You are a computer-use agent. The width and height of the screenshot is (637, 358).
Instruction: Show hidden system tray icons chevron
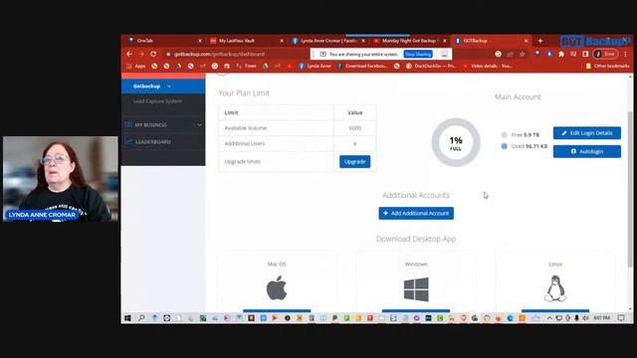pyautogui.click(x=549, y=318)
